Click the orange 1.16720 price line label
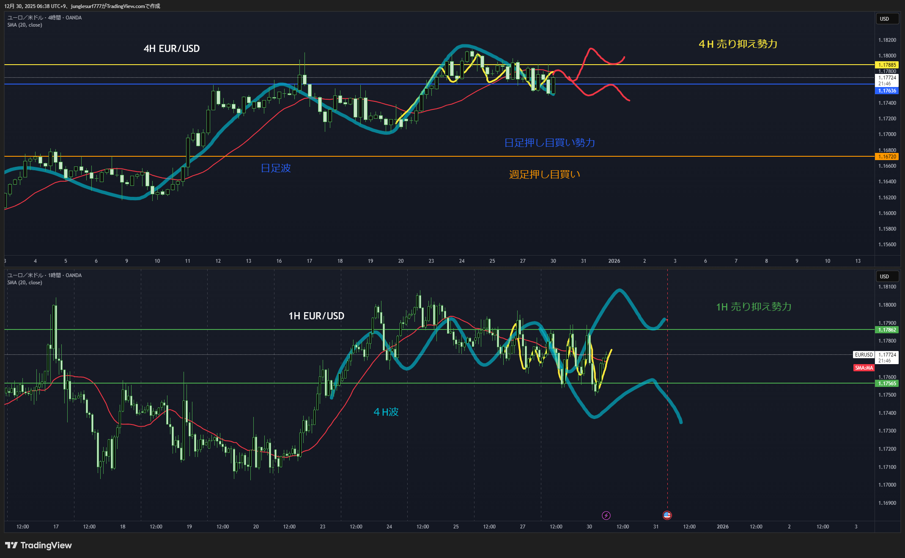905x558 pixels. [x=887, y=157]
